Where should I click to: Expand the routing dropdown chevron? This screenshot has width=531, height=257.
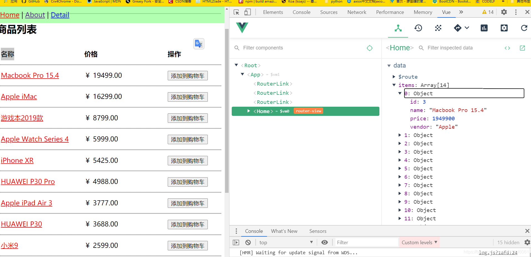(467, 28)
